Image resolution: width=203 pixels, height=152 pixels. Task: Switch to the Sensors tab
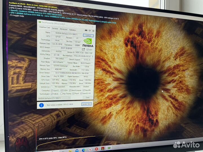[x=55, y=29]
